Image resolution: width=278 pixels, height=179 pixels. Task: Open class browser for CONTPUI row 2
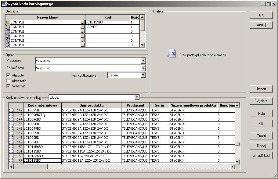[x=83, y=31]
